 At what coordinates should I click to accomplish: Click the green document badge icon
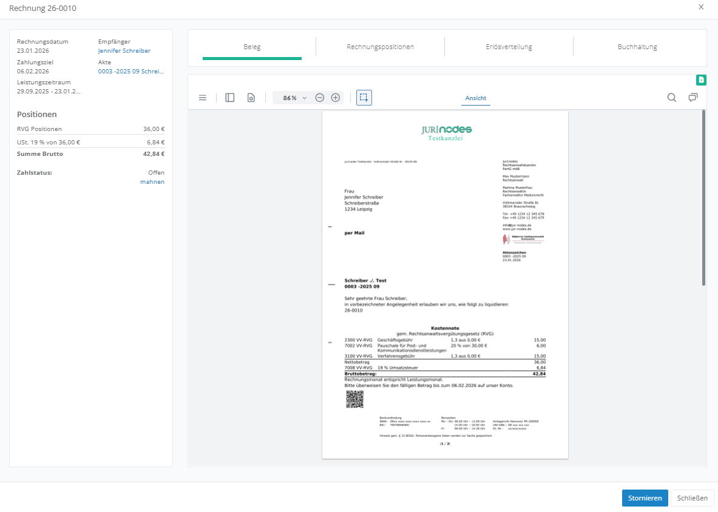701,79
